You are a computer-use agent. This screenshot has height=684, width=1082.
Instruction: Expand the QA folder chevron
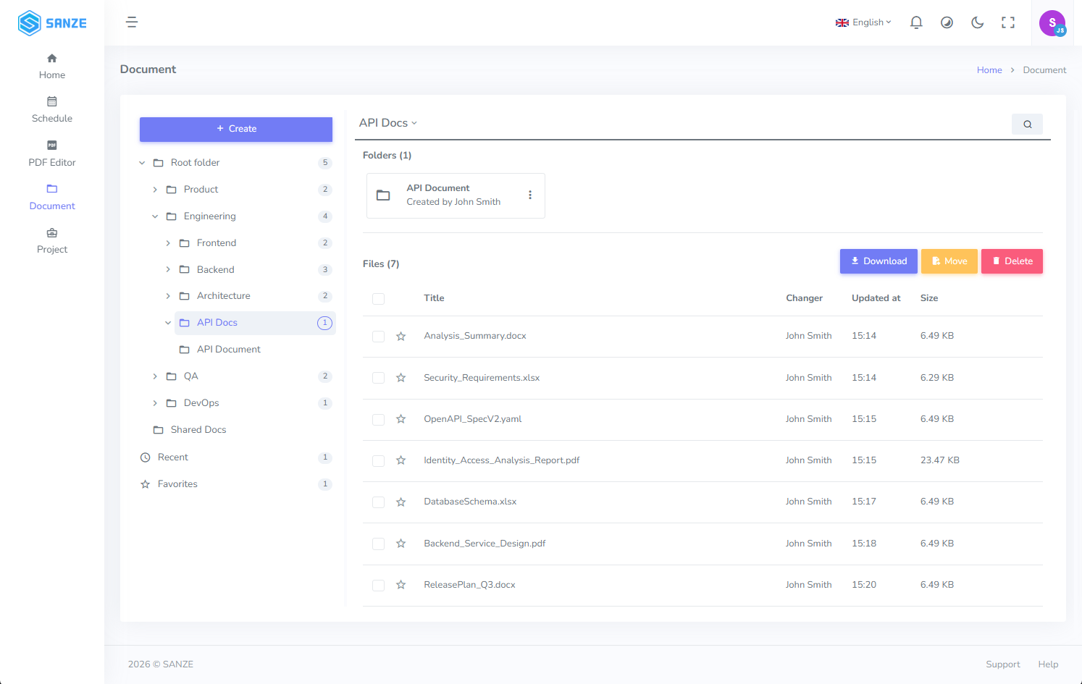pyautogui.click(x=155, y=376)
